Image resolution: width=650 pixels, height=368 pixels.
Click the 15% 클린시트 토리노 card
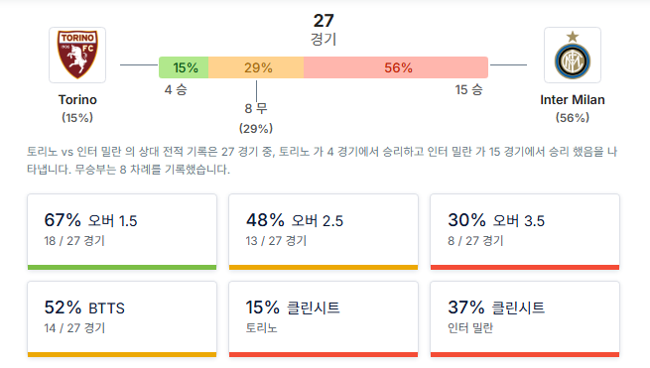pyautogui.click(x=324, y=319)
